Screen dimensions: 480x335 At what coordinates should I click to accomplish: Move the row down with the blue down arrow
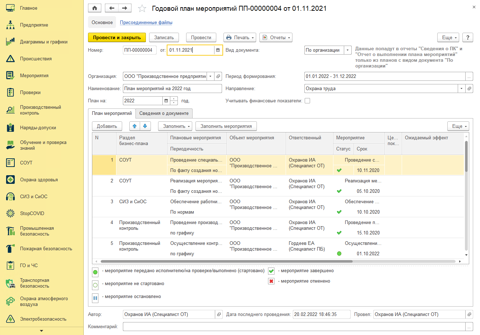click(145, 126)
